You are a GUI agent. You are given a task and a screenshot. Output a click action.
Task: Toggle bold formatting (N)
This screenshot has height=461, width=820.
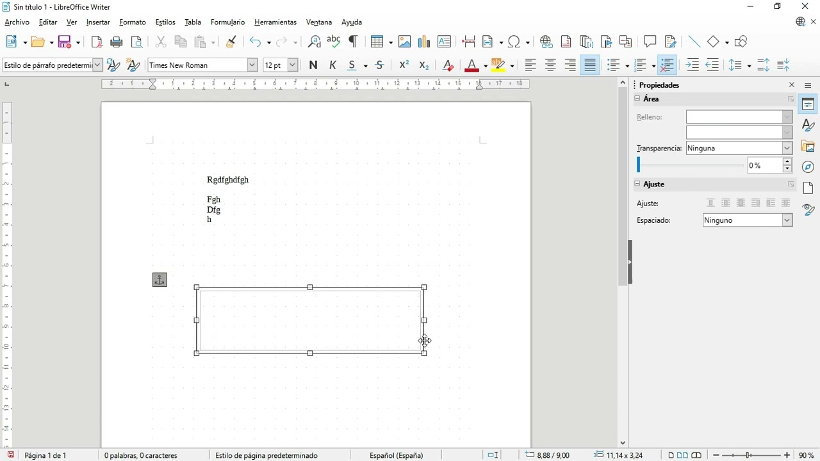[x=313, y=65]
